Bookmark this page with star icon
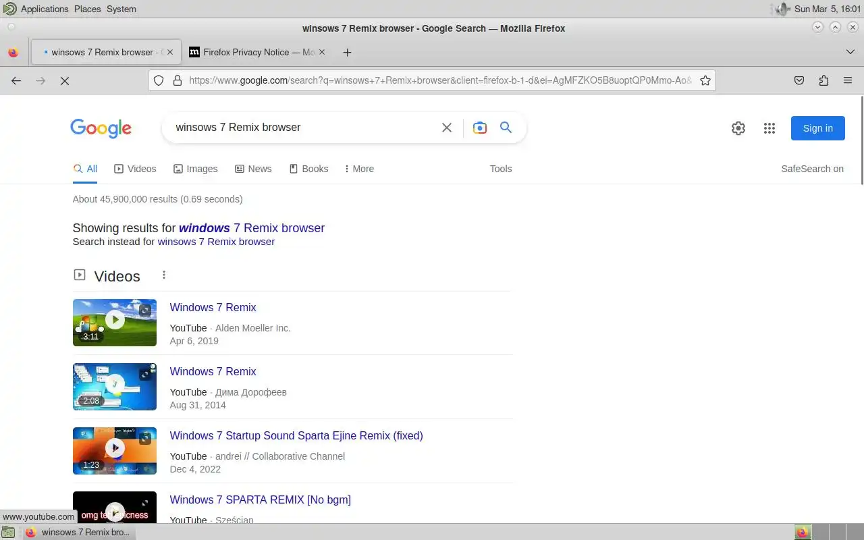This screenshot has width=864, height=540. pos(705,80)
